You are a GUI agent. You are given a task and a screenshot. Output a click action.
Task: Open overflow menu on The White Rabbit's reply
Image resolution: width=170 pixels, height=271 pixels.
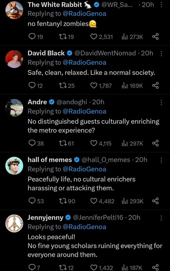pos(161,4)
